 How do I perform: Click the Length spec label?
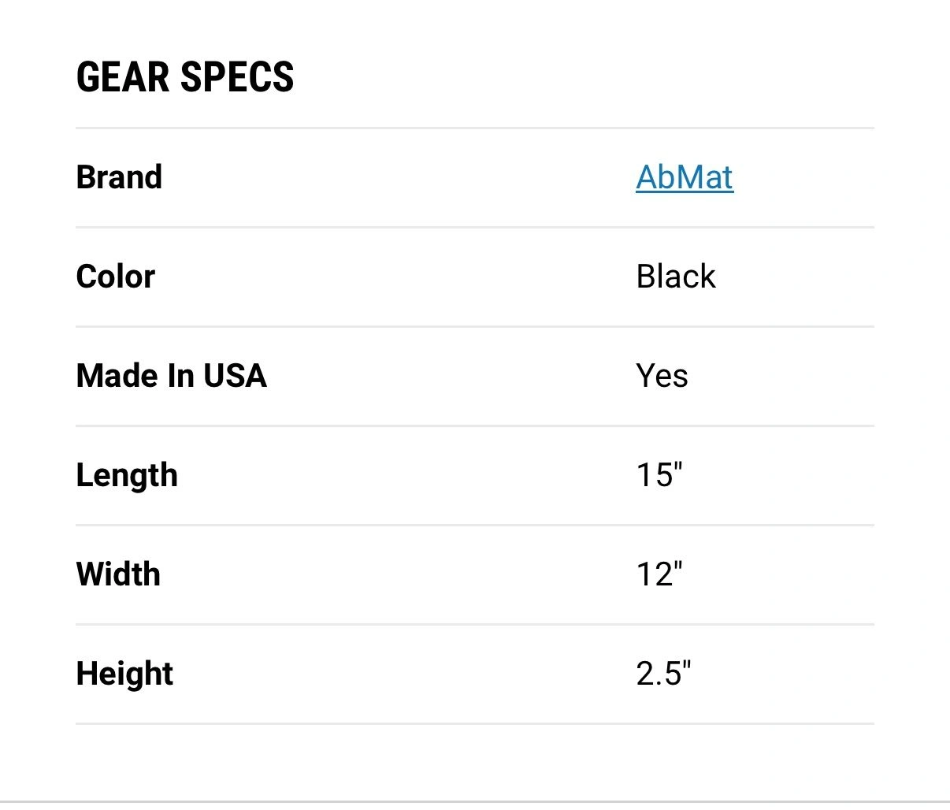[x=127, y=475]
